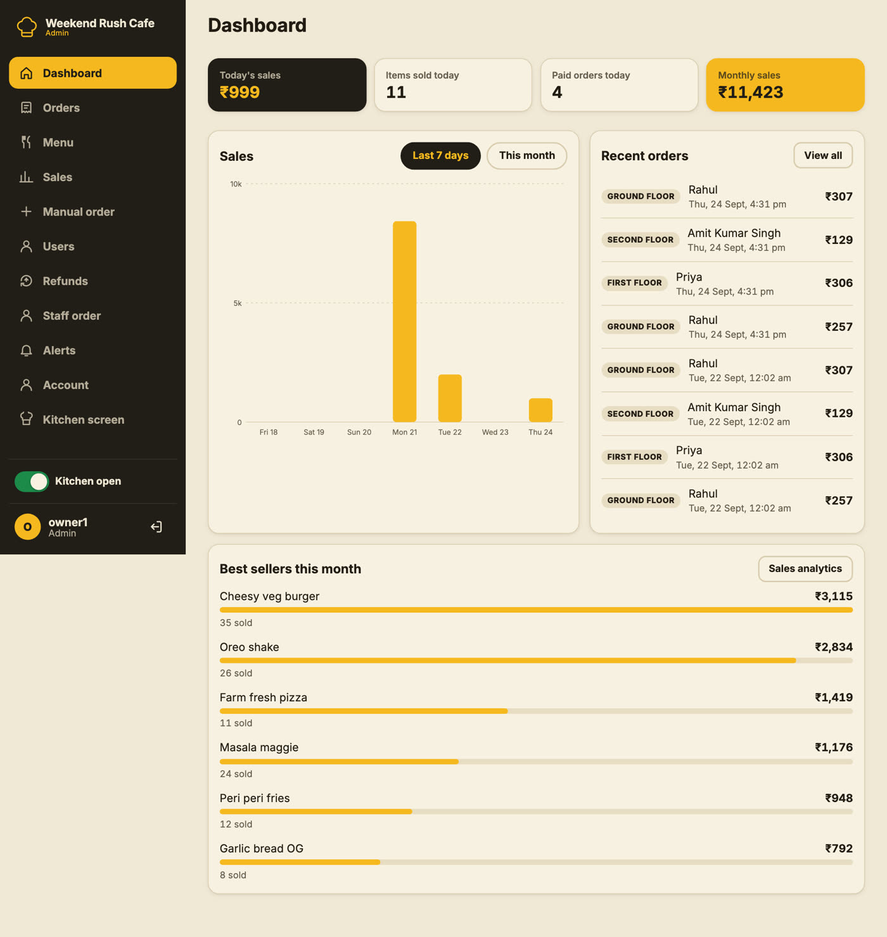Viewport: 887px width, 937px height.
Task: Click the "Amit Kumar Singh" order from Thu, 24 Sept
Action: [727, 240]
